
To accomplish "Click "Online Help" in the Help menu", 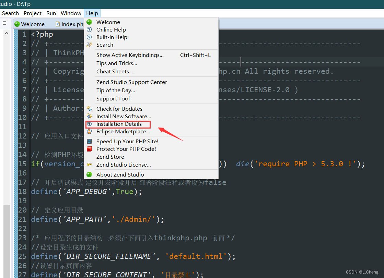I will tap(110, 29).
